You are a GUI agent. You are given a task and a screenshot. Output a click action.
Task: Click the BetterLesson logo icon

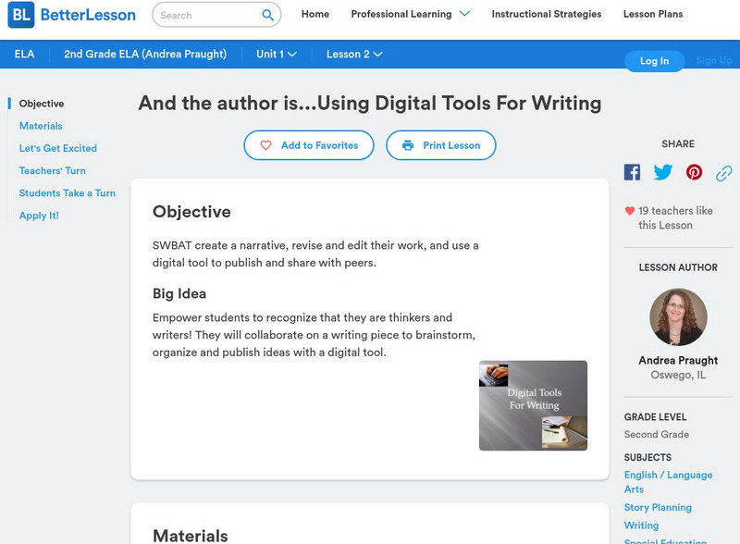point(20,15)
